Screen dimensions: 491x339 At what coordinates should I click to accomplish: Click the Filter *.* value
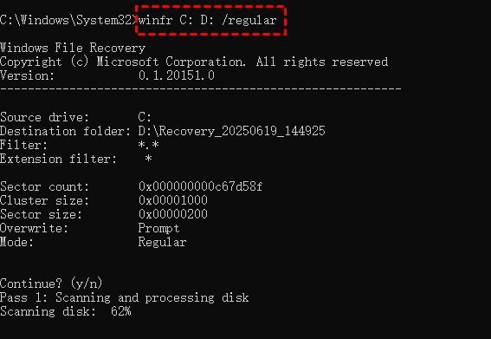[148, 145]
